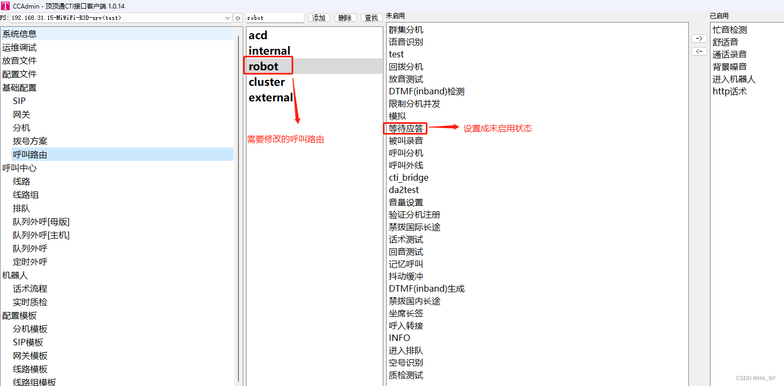The image size is (784, 386).
Task: Open 网关模板 tree item
Action: [x=30, y=355]
